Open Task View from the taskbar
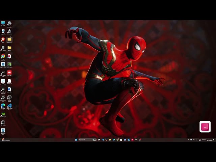The image size is (216, 162). tap(99, 140)
